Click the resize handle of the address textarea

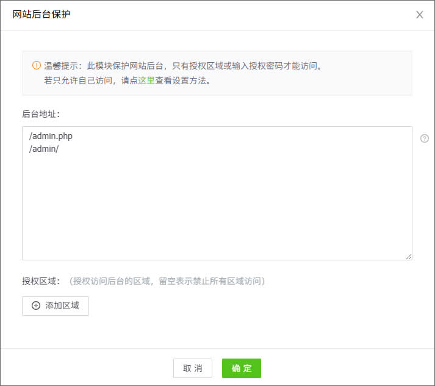pos(408,257)
